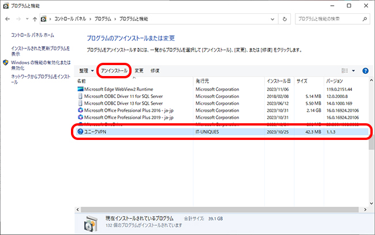Click the 2018/02/08 install date cell

pos(277,96)
